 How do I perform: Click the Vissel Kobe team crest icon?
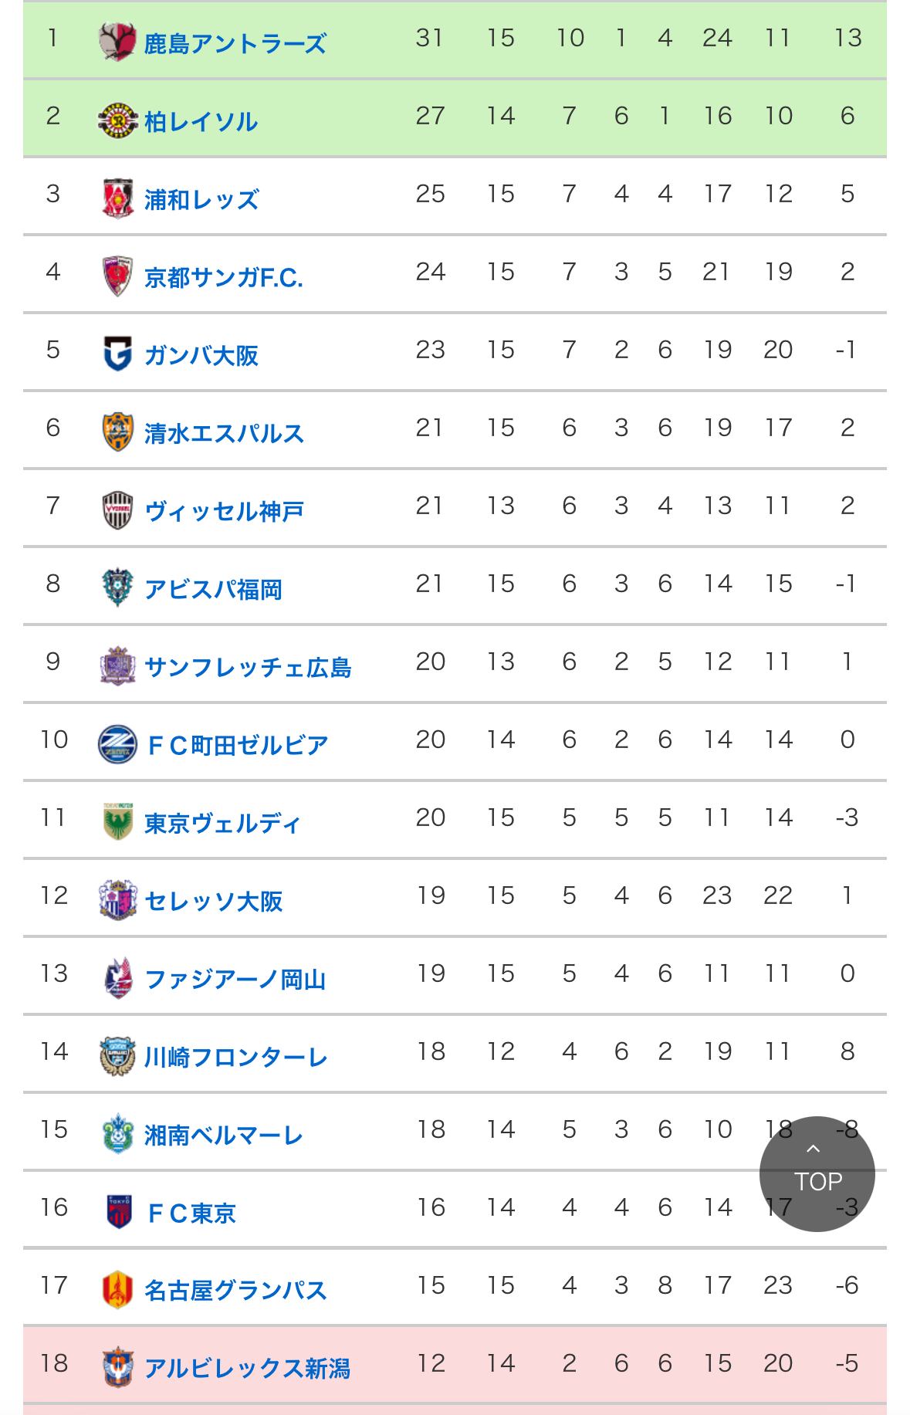(117, 509)
